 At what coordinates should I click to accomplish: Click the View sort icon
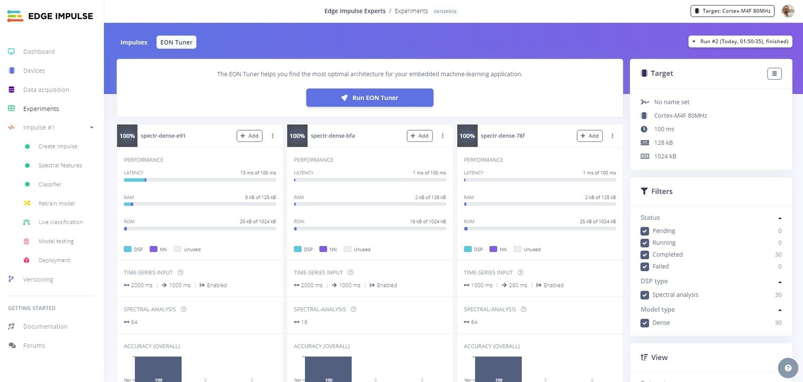pos(644,357)
